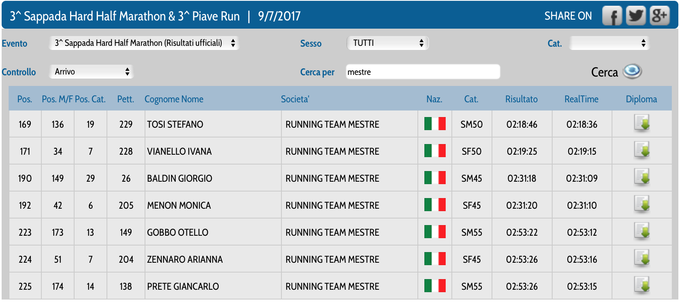680x302 pixels.
Task: Share results on Google Plus
Action: [x=660, y=16]
